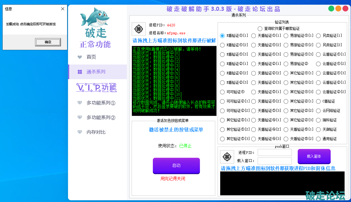This screenshot has width=351, height=202.
Task: Click the 载入窗口 input field
Action: tap(274, 161)
